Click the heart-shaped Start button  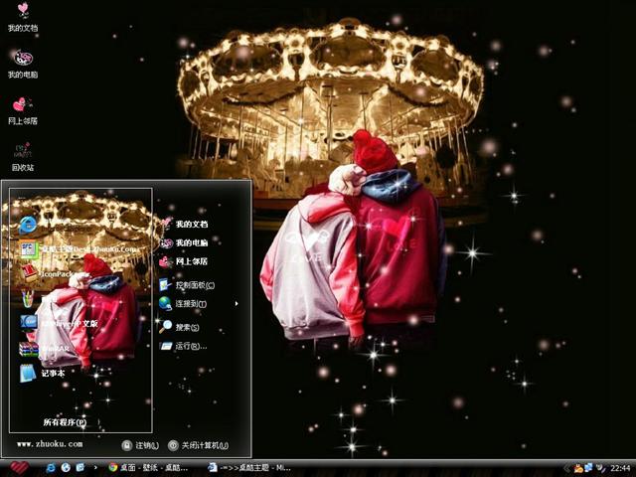pyautogui.click(x=19, y=468)
